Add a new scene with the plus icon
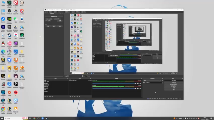Viewport: 214px width, 120px height. coord(45,97)
